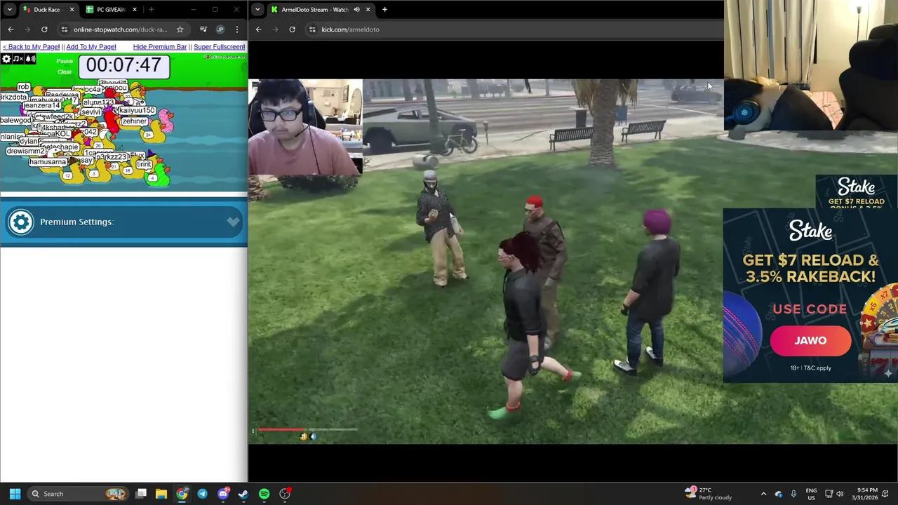
Task: Click the Premium Settings gear icon
Action: 20,222
